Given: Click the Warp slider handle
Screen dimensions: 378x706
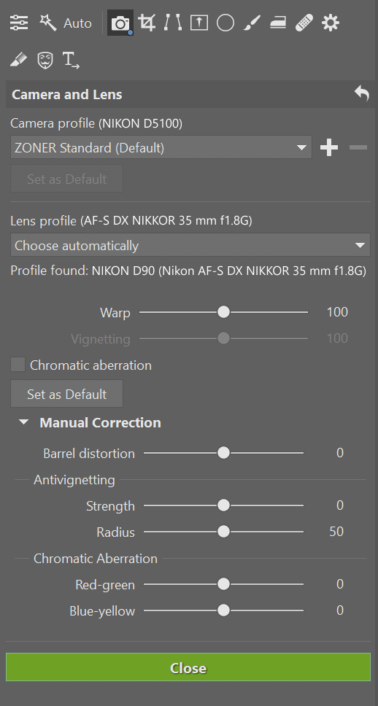Looking at the screenshot, I should tap(223, 312).
